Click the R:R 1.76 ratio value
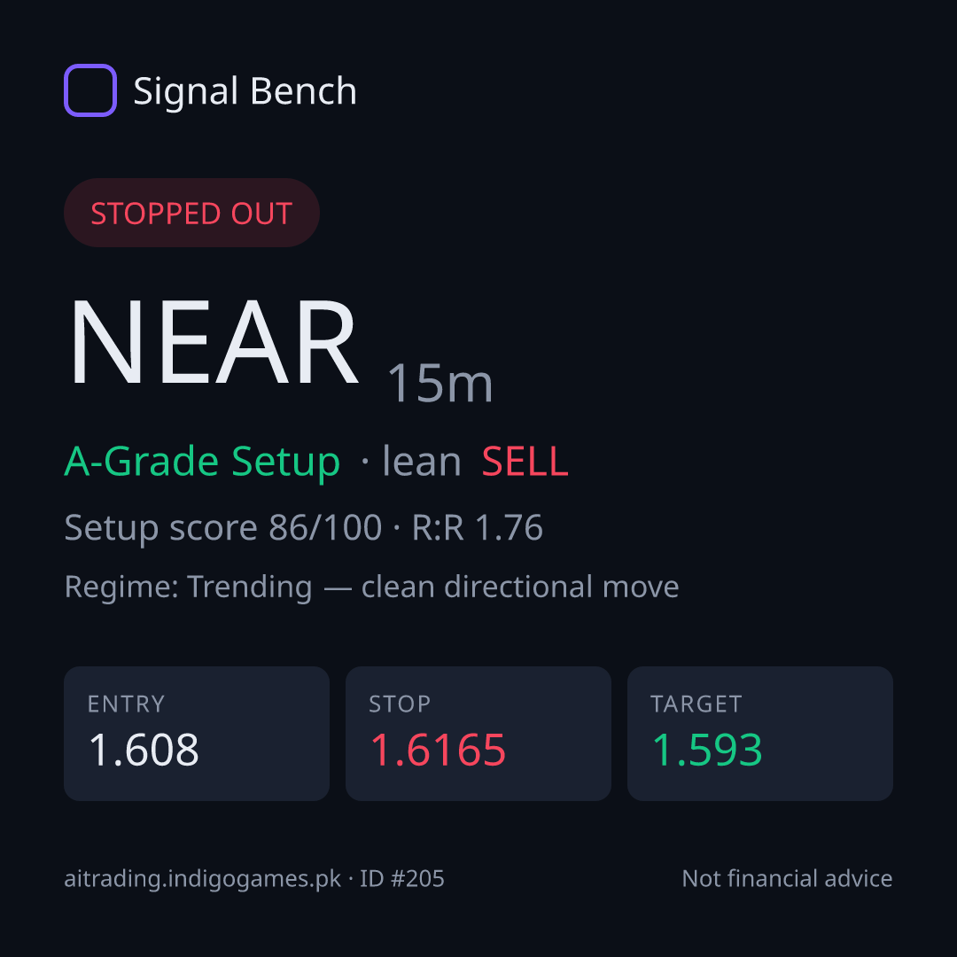Viewport: 957px width, 957px height. click(478, 527)
